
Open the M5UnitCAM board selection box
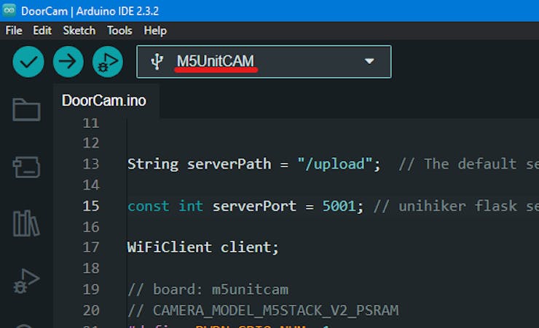point(264,62)
